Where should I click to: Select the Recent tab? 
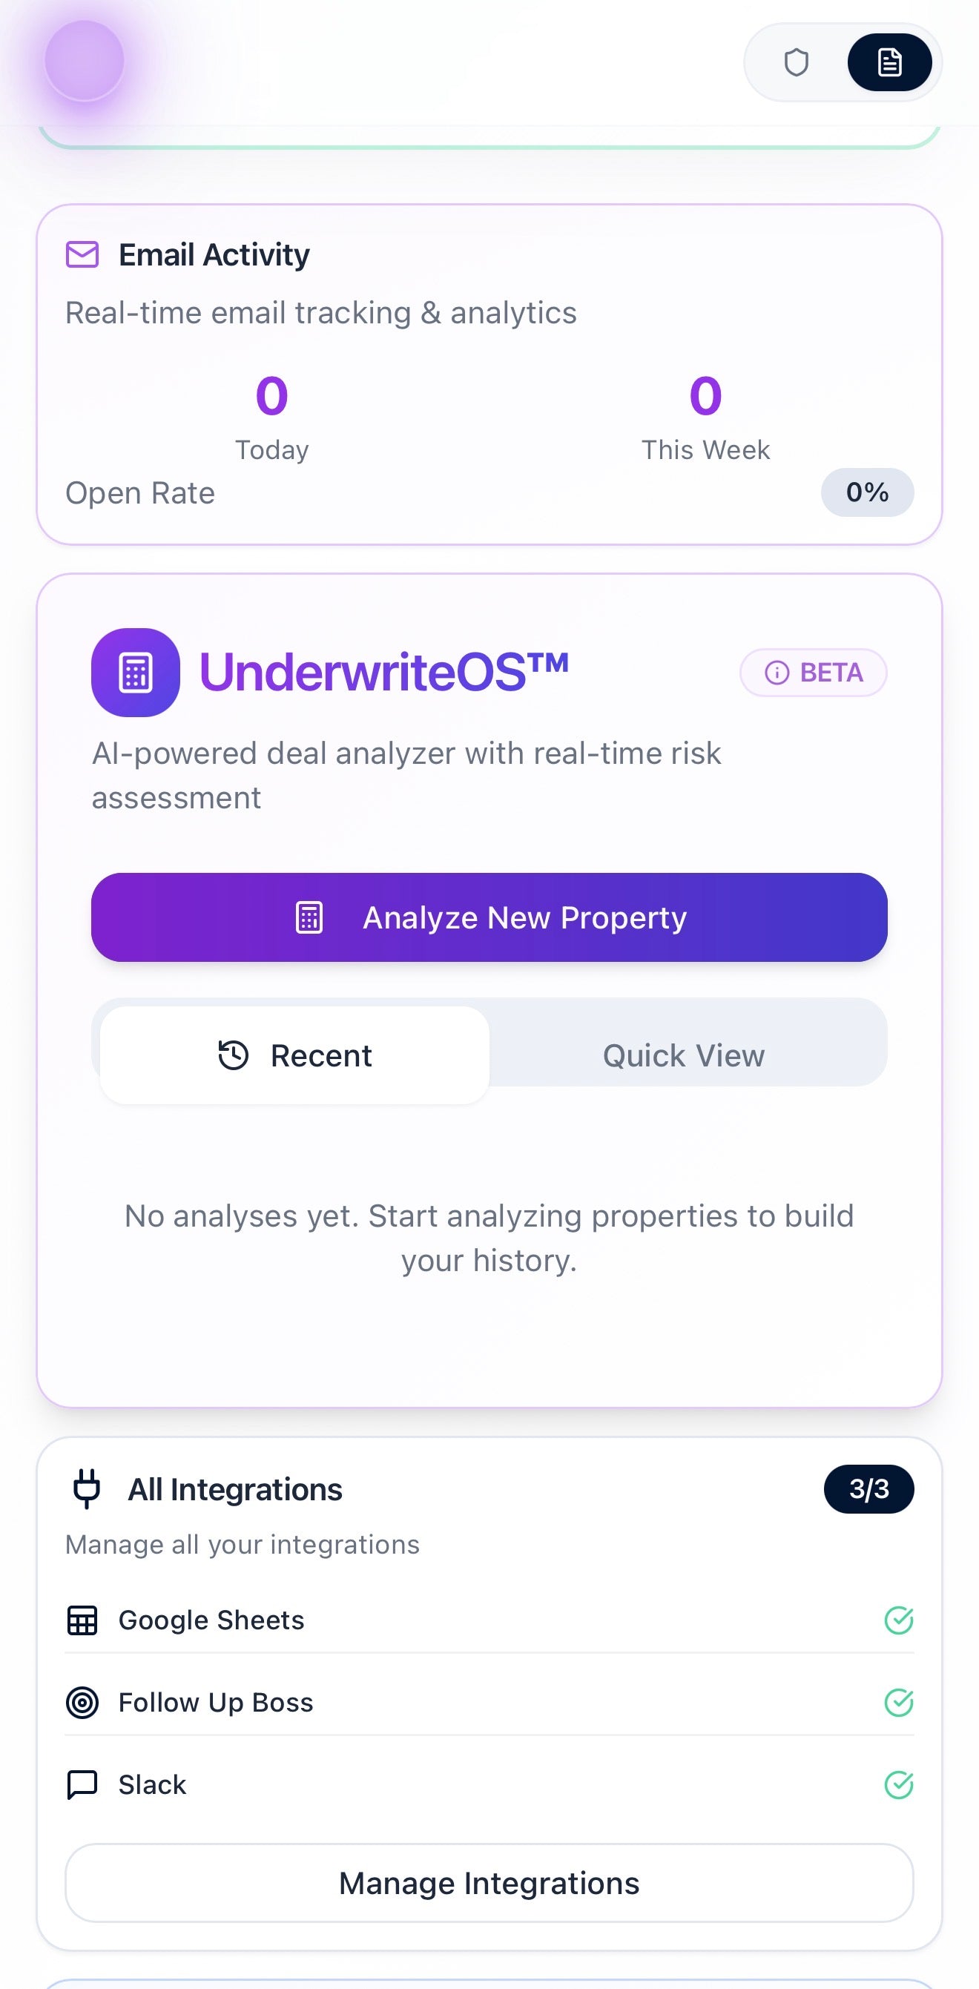pyautogui.click(x=295, y=1054)
